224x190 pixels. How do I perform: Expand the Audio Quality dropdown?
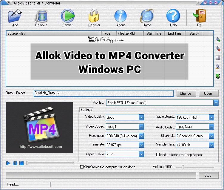211,117
